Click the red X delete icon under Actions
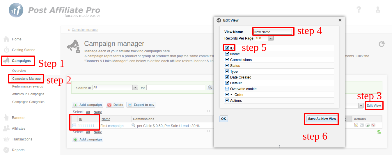392x155 pixels. [x=373, y=125]
